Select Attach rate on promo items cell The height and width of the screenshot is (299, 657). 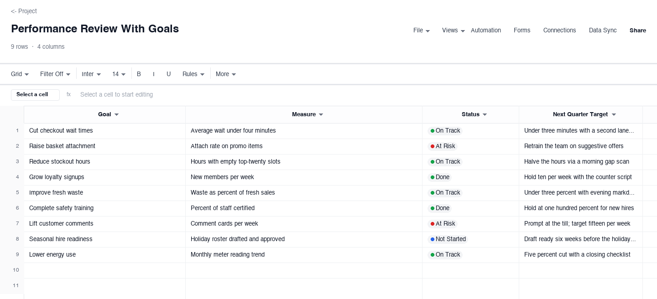304,146
